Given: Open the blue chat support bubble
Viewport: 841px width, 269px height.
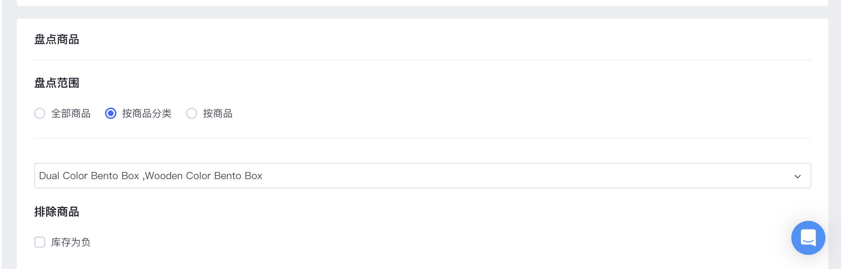Looking at the screenshot, I should pyautogui.click(x=808, y=238).
